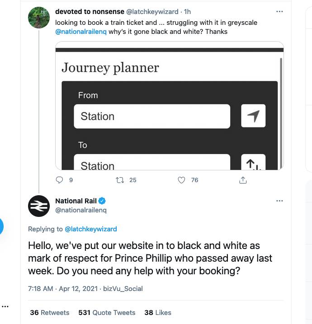Open the Journey planner screenshot image

click(170, 106)
